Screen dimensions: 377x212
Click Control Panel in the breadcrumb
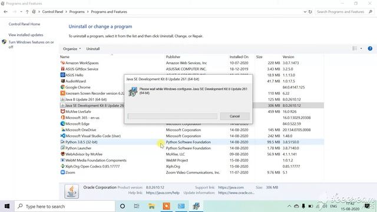tap(52, 12)
